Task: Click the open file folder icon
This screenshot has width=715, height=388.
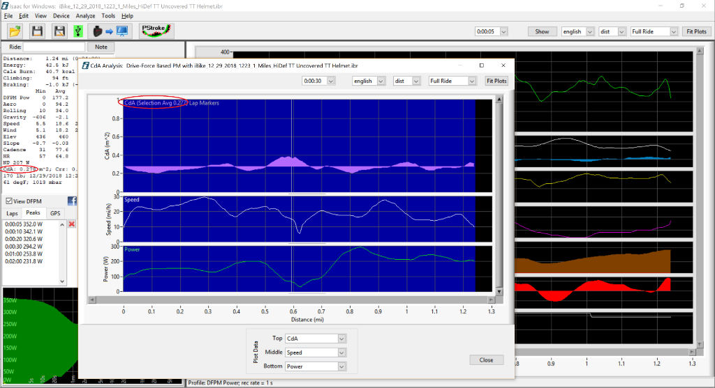Action: coord(15,31)
